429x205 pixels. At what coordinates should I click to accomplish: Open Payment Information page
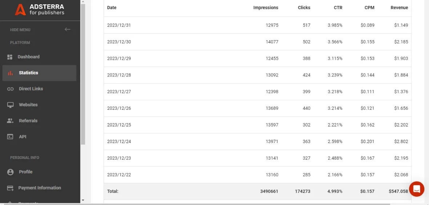(40, 188)
